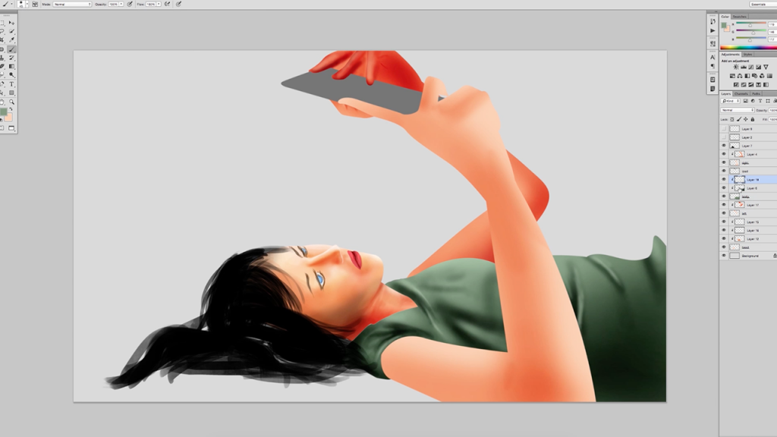Add a Brightness/Contrast adjustment
Image resolution: width=777 pixels, height=437 pixels.
pyautogui.click(x=736, y=67)
